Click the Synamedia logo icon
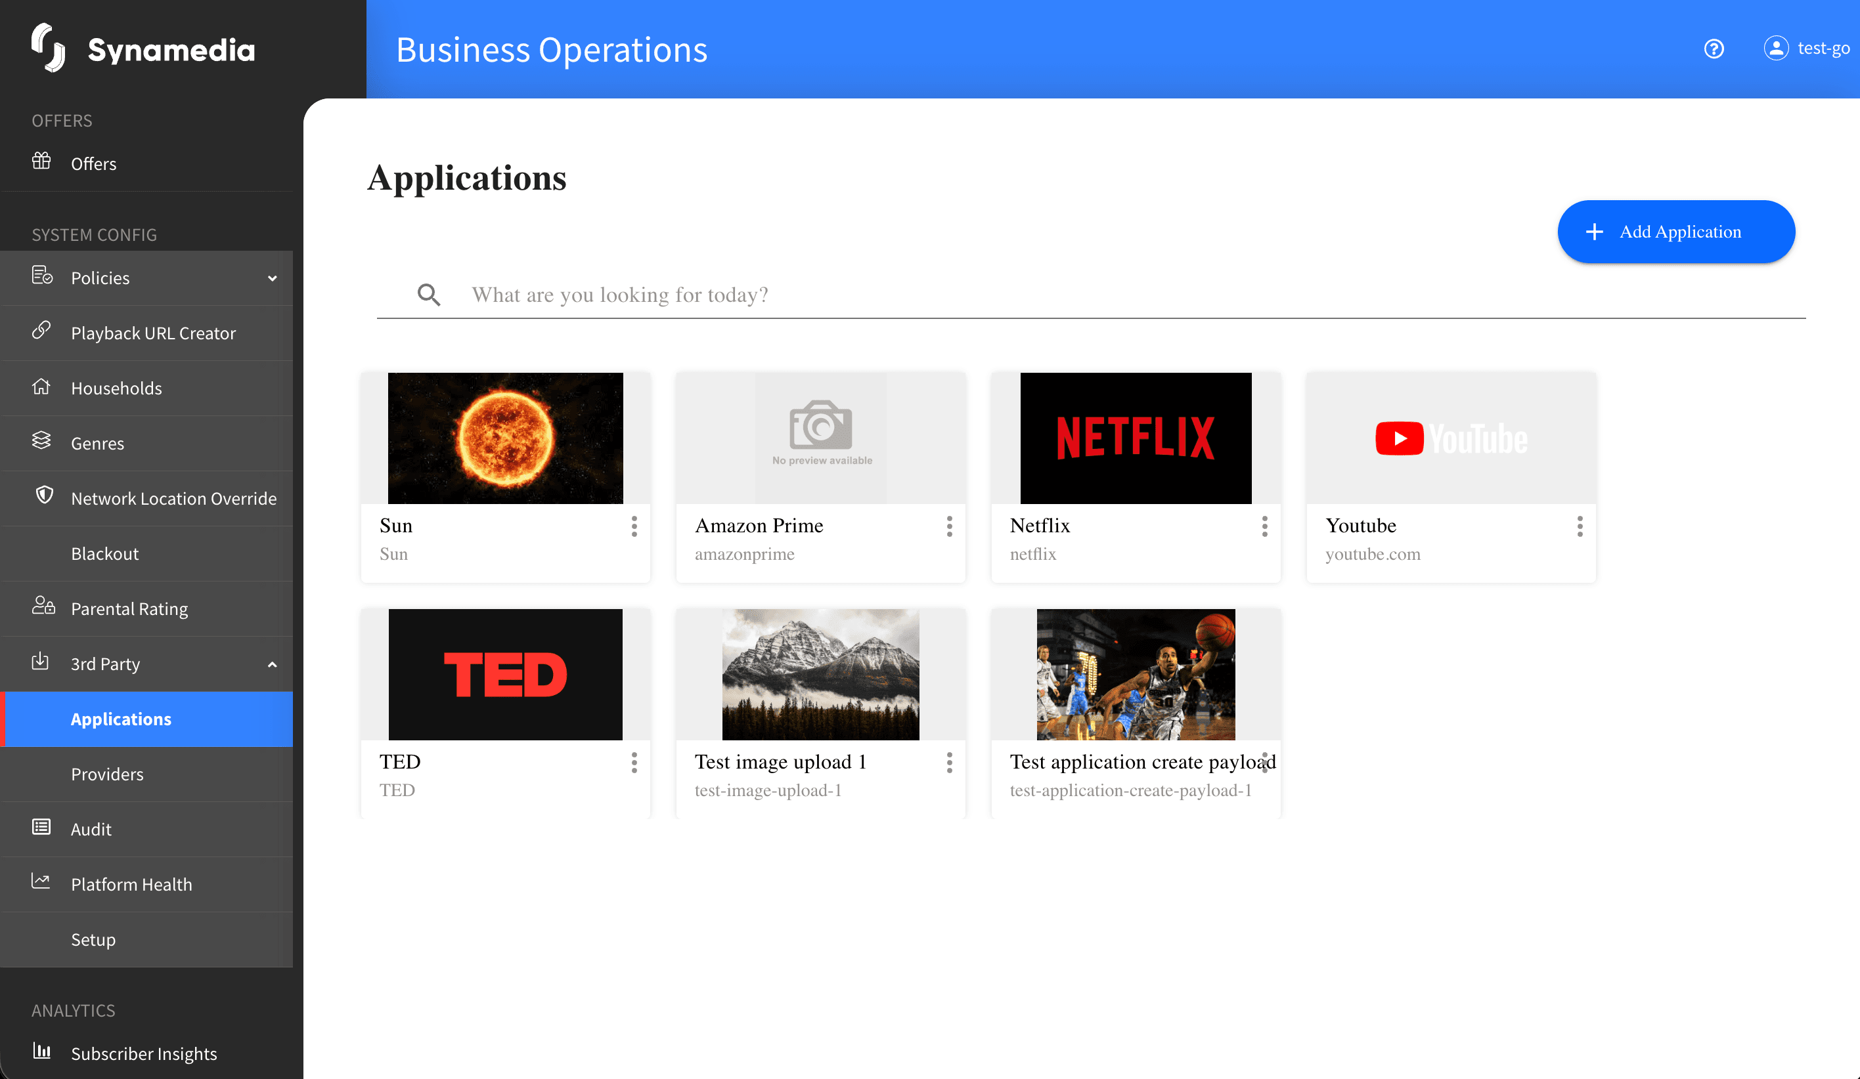The height and width of the screenshot is (1079, 1860). click(x=49, y=48)
